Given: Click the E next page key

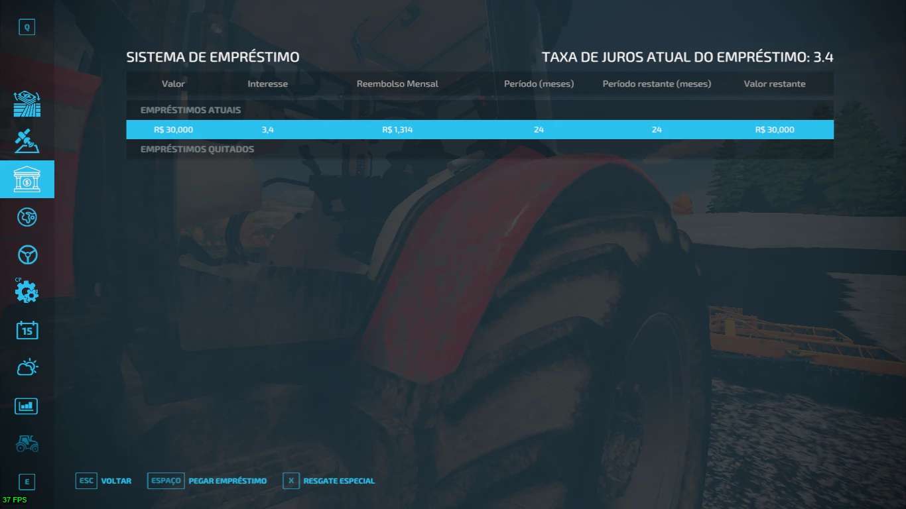Looking at the screenshot, I should pyautogui.click(x=27, y=482).
